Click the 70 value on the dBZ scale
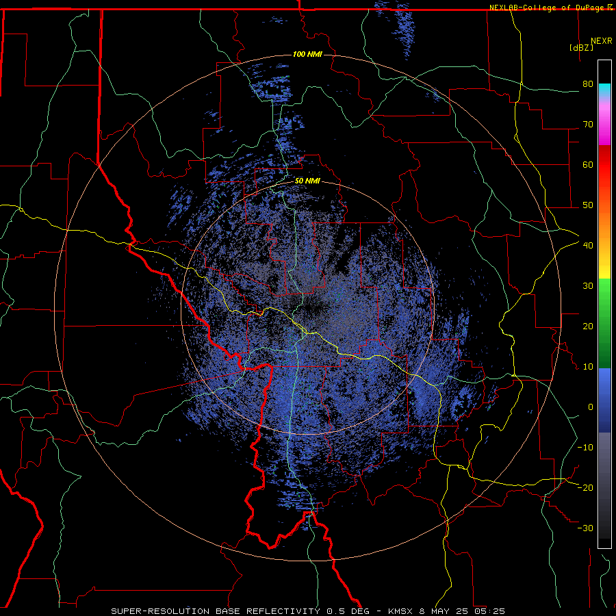 588,124
